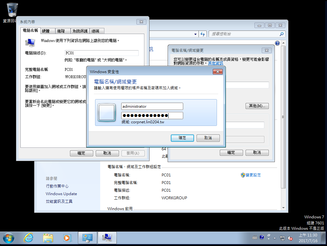327x246 pixels.
Task: Click the refresh button beside the address bar
Action: pos(203,34)
